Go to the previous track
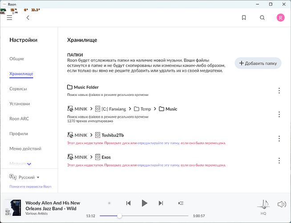This screenshot has height=223, width=291. pyautogui.click(x=128, y=203)
